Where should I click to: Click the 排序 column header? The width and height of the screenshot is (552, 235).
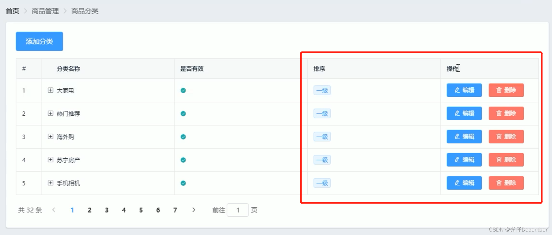[x=319, y=69]
